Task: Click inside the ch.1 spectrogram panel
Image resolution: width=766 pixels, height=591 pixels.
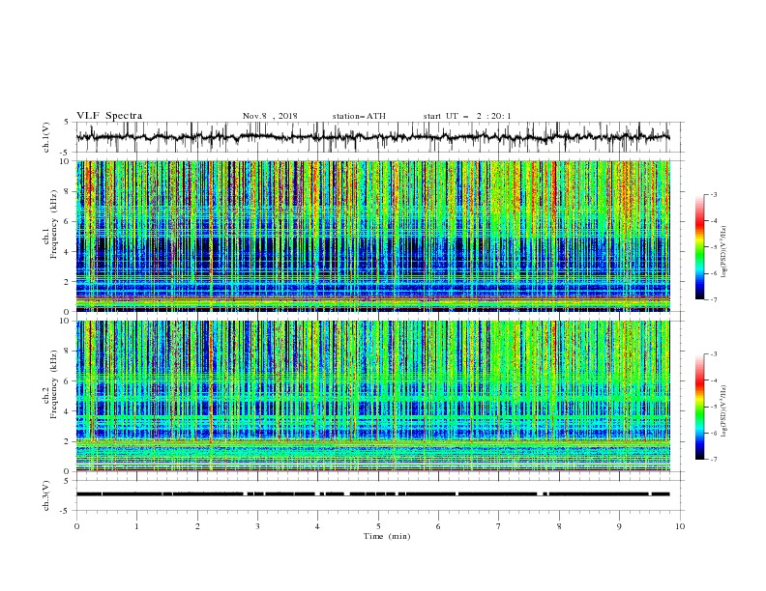Action: pos(373,236)
